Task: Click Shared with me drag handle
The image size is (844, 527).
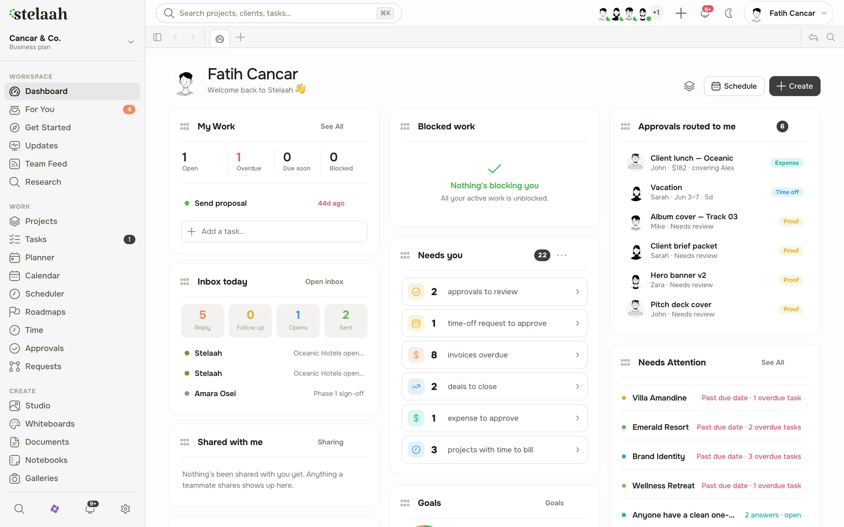Action: tap(184, 442)
